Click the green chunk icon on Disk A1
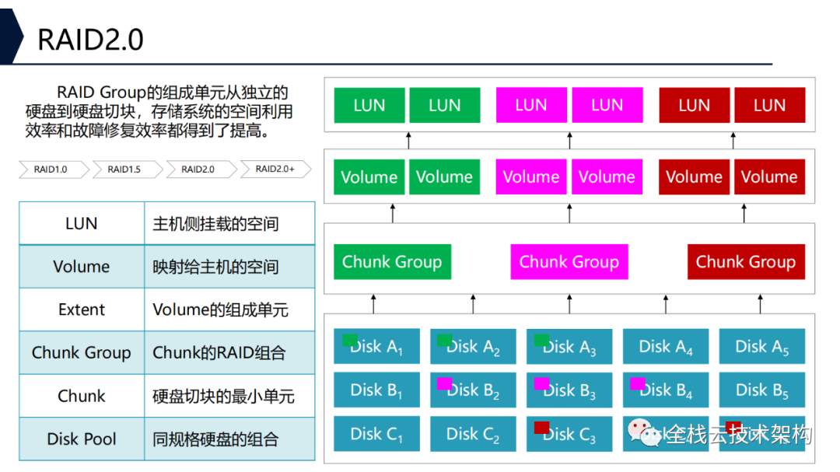This screenshot has width=840, height=472. coord(352,339)
